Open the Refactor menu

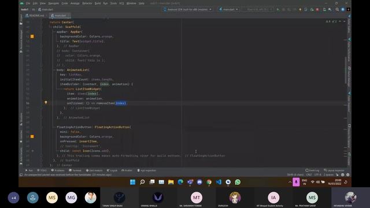[x=87, y=3]
